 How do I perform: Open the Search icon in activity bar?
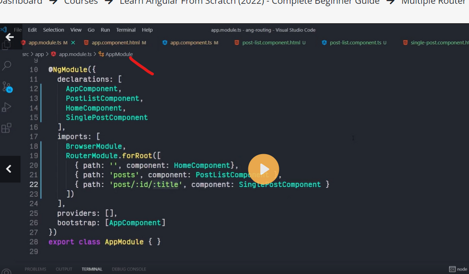coord(7,66)
